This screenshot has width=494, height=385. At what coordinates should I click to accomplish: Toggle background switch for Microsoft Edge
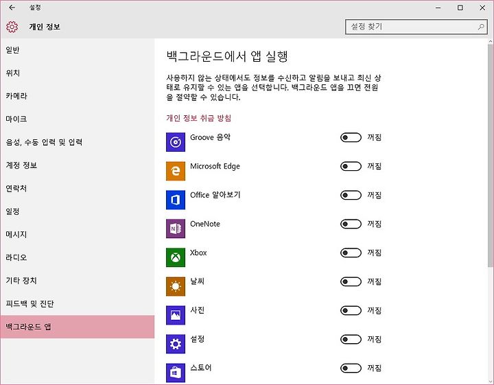351,166
